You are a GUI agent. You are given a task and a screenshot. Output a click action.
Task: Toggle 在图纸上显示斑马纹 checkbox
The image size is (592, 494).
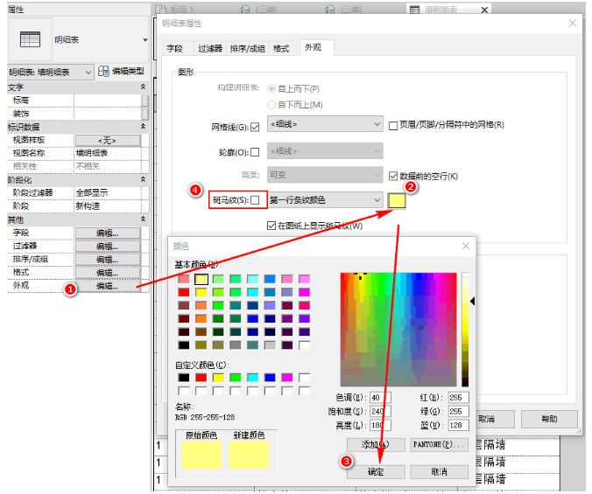(271, 226)
